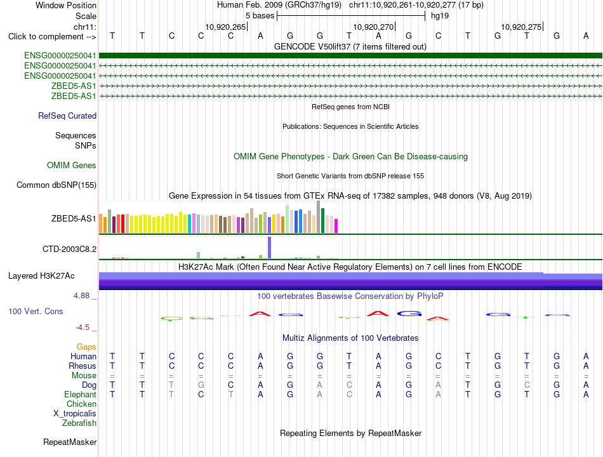Image resolution: width=603 pixels, height=457 pixels.
Task: Click the -4.5 PhyloP axis value
Action: (83, 328)
